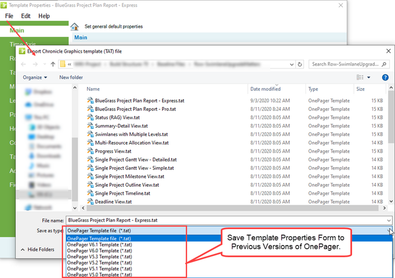Sort by the Date modified column header
395x278 pixels.
pos(265,89)
